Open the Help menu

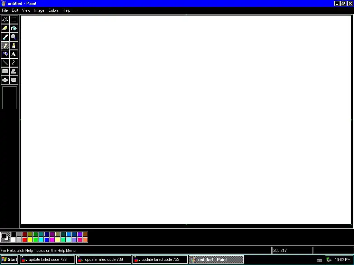click(x=66, y=10)
